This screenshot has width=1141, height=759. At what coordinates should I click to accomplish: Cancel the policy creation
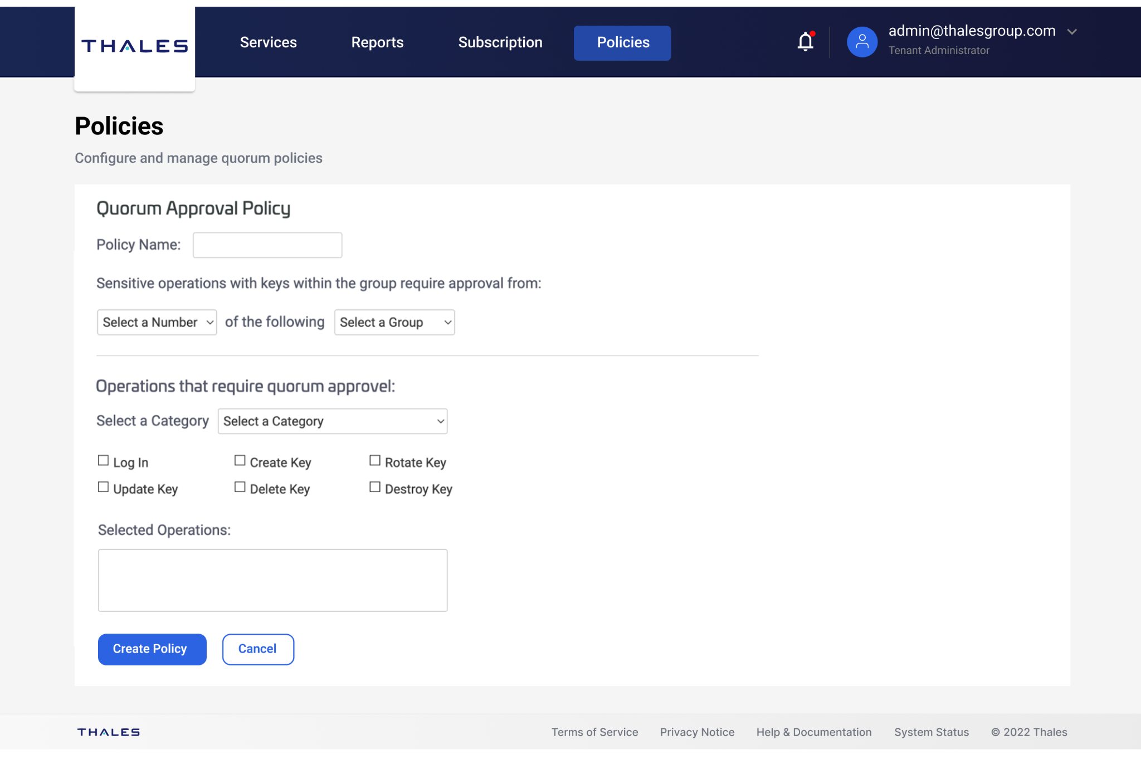[258, 649]
